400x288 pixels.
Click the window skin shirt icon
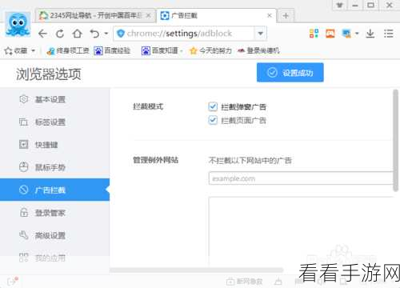point(339,5)
